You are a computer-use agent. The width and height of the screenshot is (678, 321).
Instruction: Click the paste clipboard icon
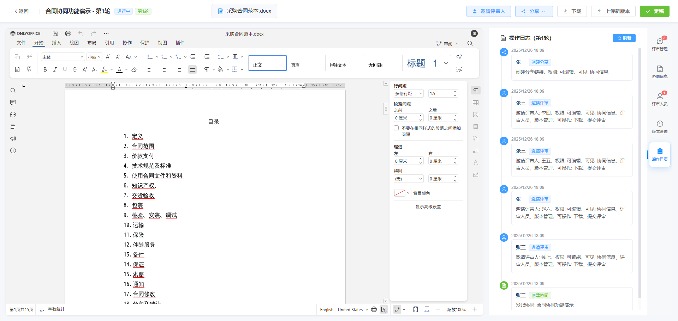point(17,69)
